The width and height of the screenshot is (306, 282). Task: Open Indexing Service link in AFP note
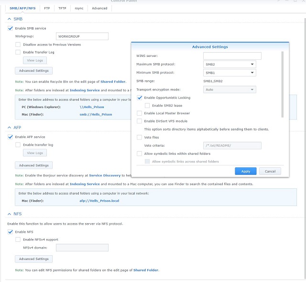(x=85, y=184)
